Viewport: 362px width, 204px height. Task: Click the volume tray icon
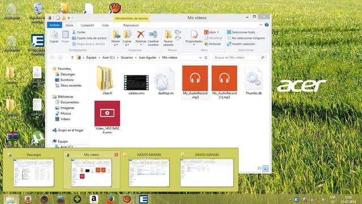[x=324, y=199]
